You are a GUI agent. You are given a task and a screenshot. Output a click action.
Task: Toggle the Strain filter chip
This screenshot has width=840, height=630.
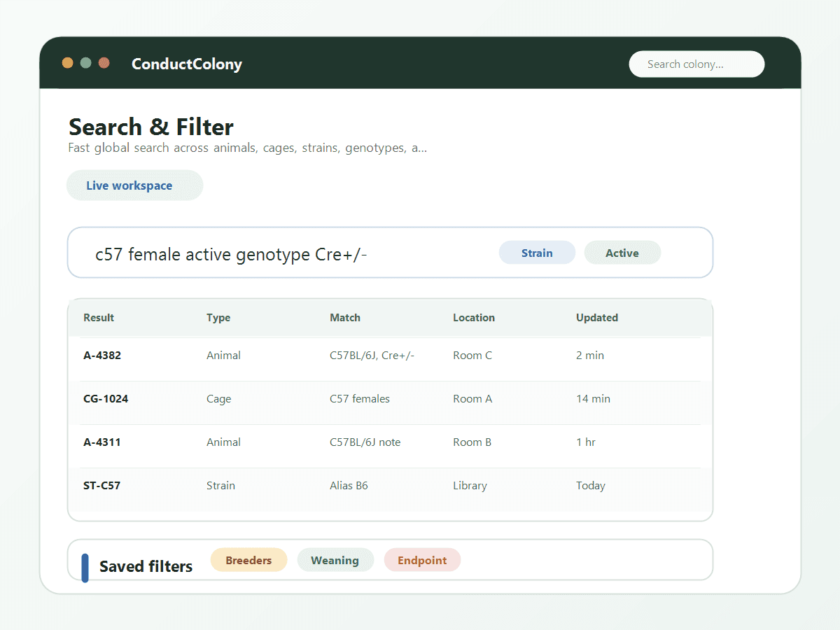point(537,253)
